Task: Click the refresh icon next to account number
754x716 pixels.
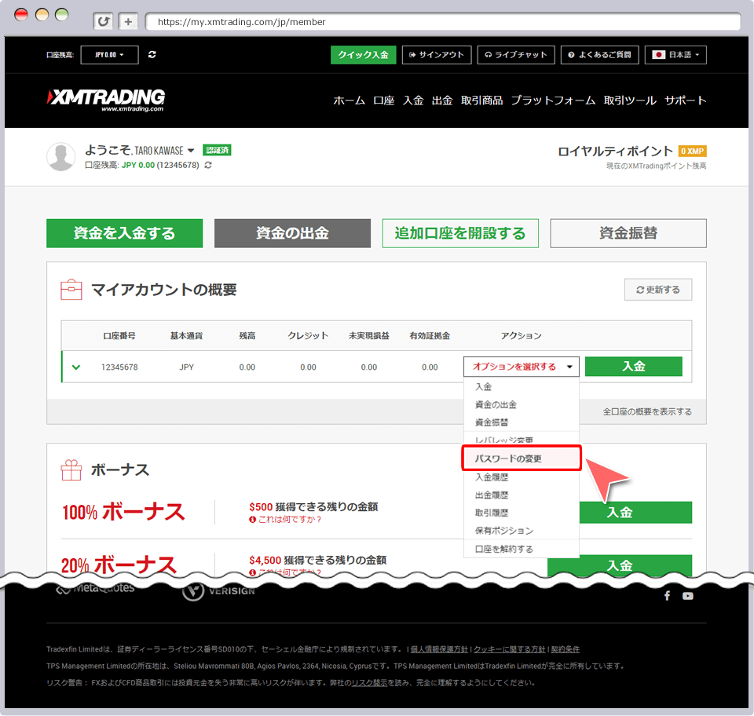Action: (208, 166)
